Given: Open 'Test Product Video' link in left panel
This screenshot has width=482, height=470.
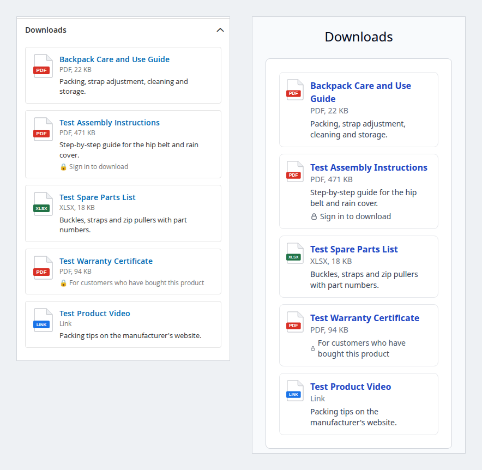Looking at the screenshot, I should (x=95, y=314).
